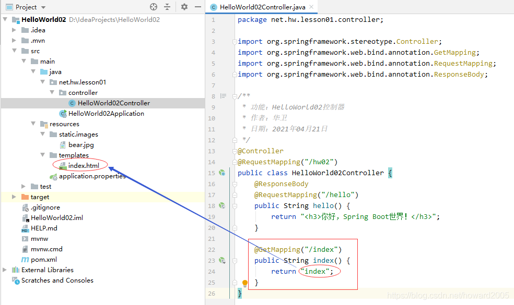Select bear.jpg image file
The height and width of the screenshot is (305, 514).
point(81,144)
